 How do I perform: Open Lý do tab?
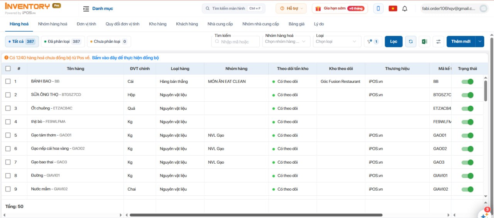319,24
